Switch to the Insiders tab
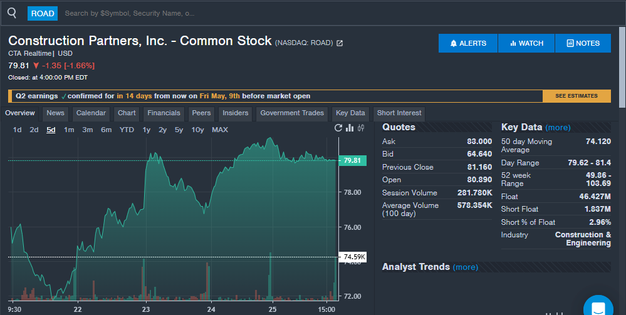 click(x=235, y=113)
